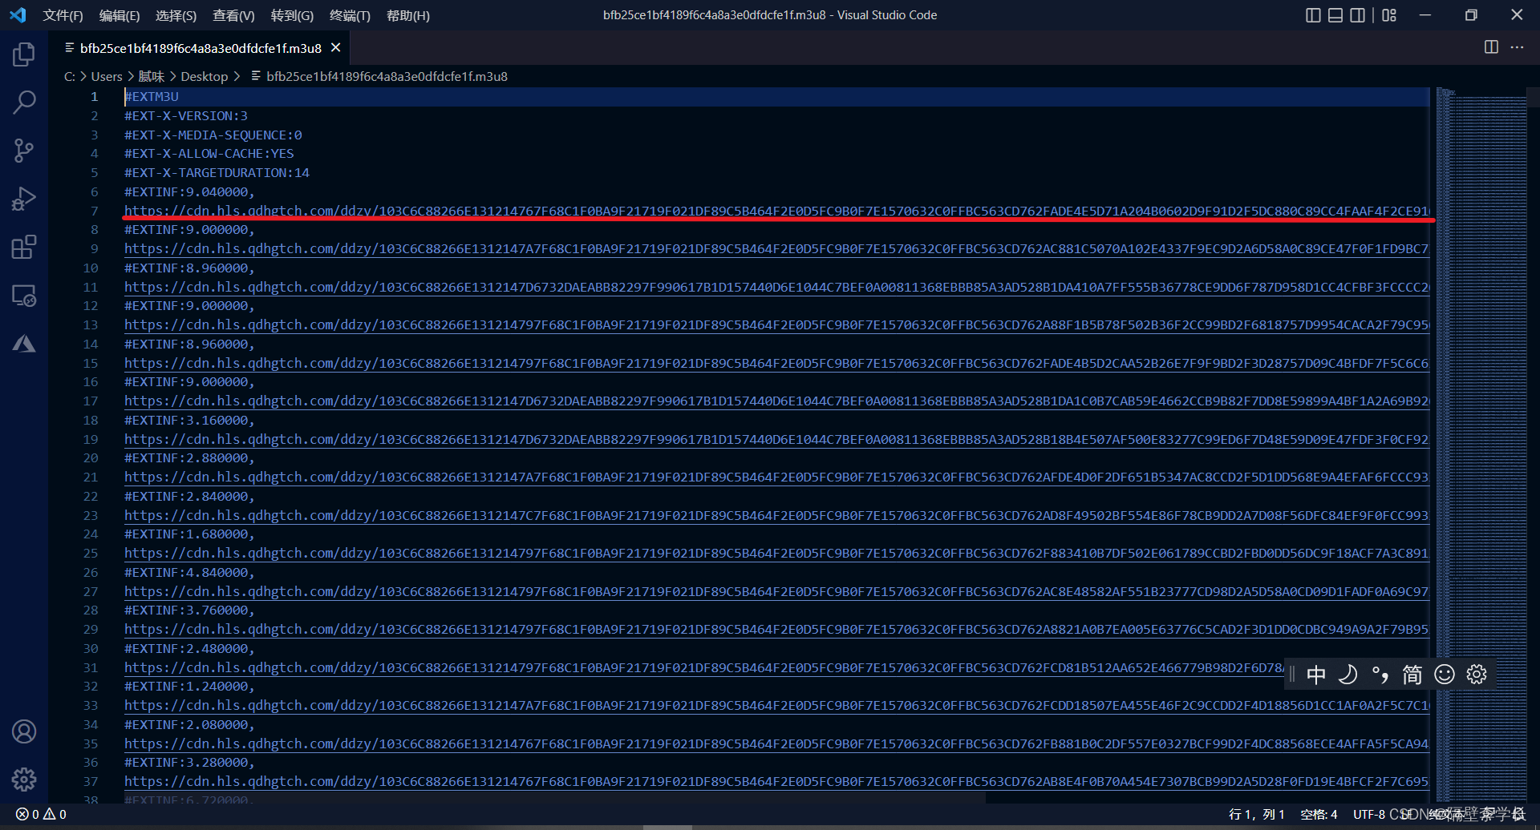Screen dimensions: 1540x830
Task: Toggle the bottom panel layout icon
Action: pos(1335,15)
